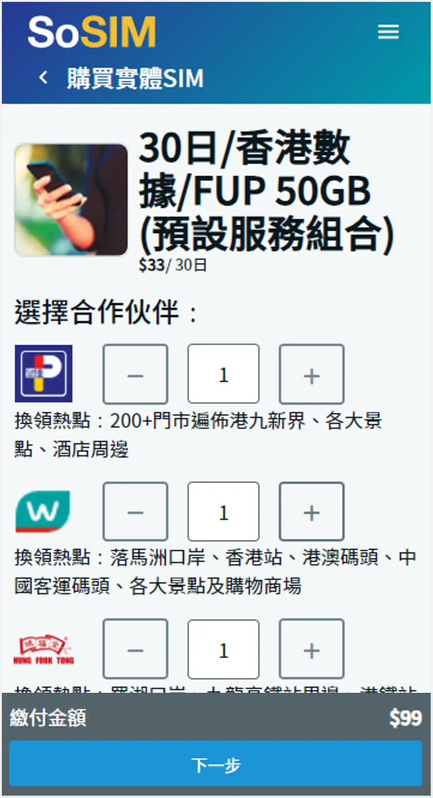Screen dimensions: 433x798
Task: Click the SoSIM logo
Action: (92, 32)
